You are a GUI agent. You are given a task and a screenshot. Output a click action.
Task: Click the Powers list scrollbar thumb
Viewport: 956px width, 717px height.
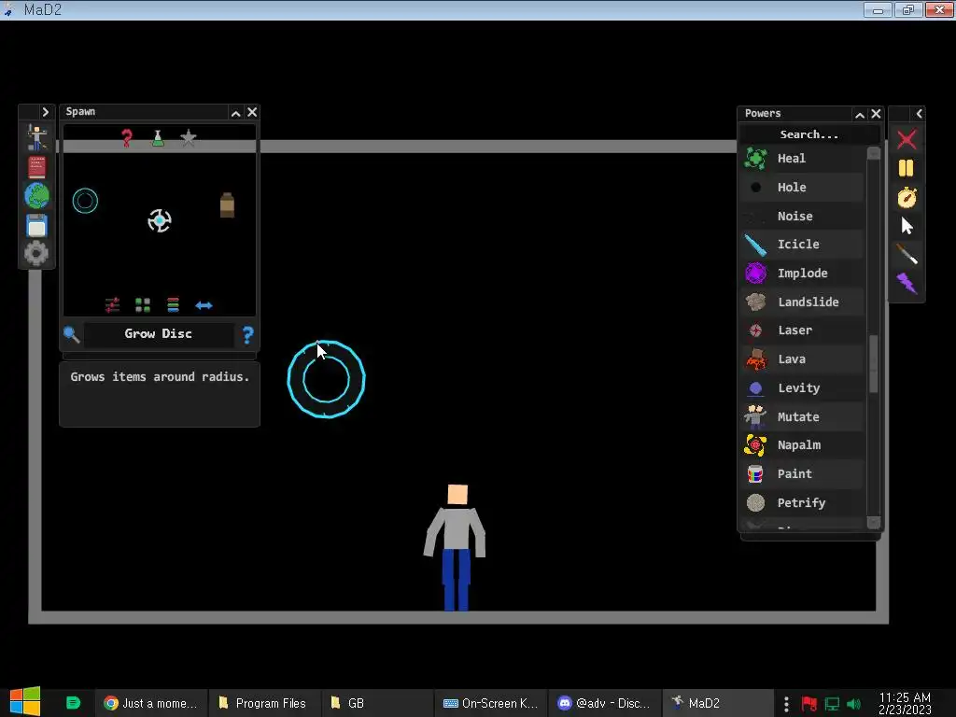click(x=874, y=363)
